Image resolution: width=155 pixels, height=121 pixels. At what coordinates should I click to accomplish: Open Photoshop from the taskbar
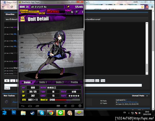(14, 113)
